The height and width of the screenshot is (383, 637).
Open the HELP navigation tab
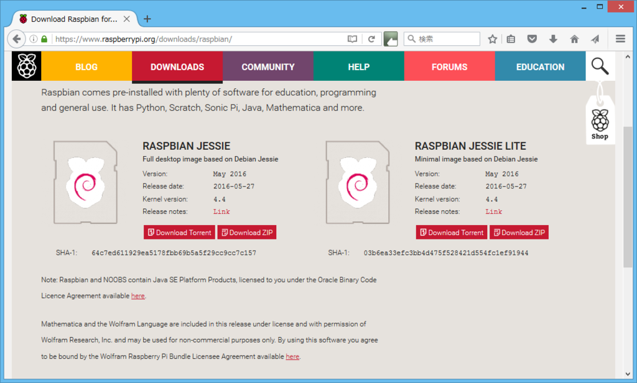pos(359,66)
